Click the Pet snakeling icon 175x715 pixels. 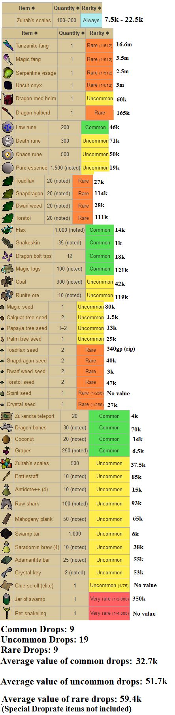pos(7,613)
